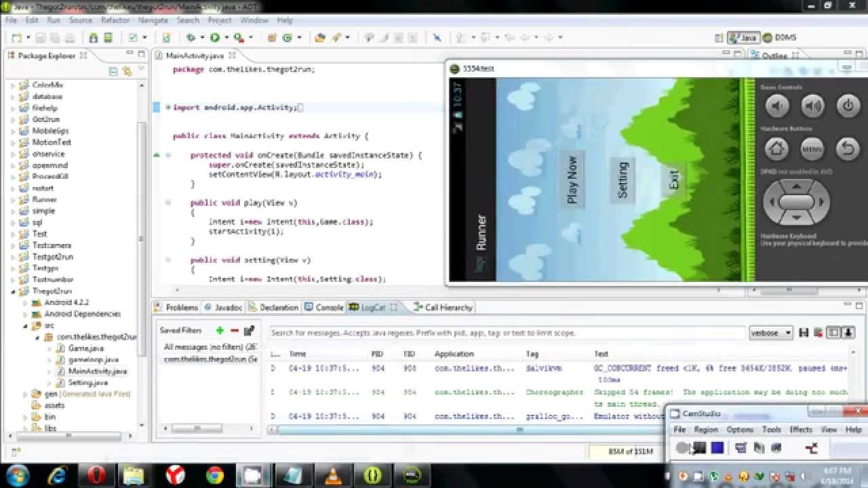Click the LogCat message search field

point(507,333)
